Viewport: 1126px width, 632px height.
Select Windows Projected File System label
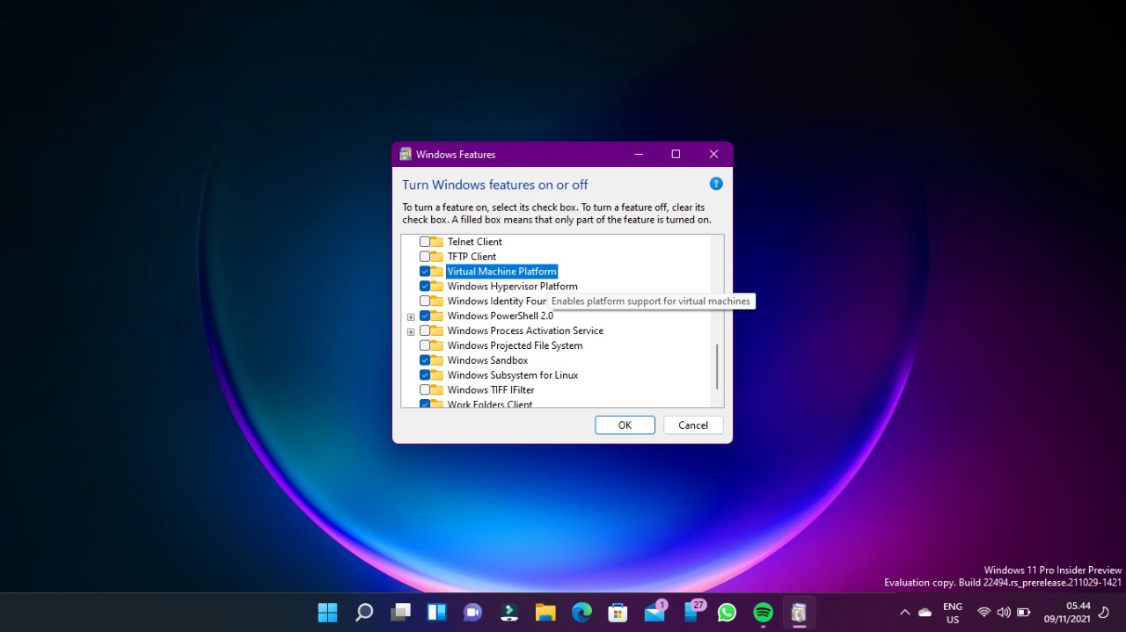(x=515, y=345)
